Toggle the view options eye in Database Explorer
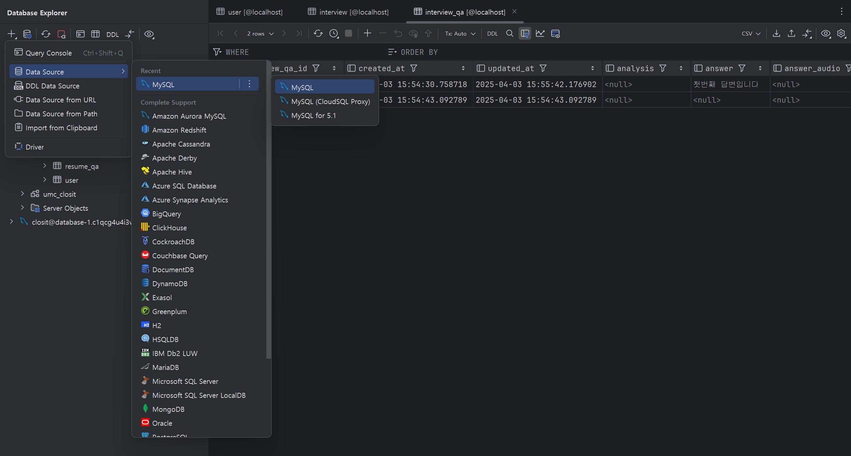This screenshot has width=851, height=456. [x=149, y=34]
